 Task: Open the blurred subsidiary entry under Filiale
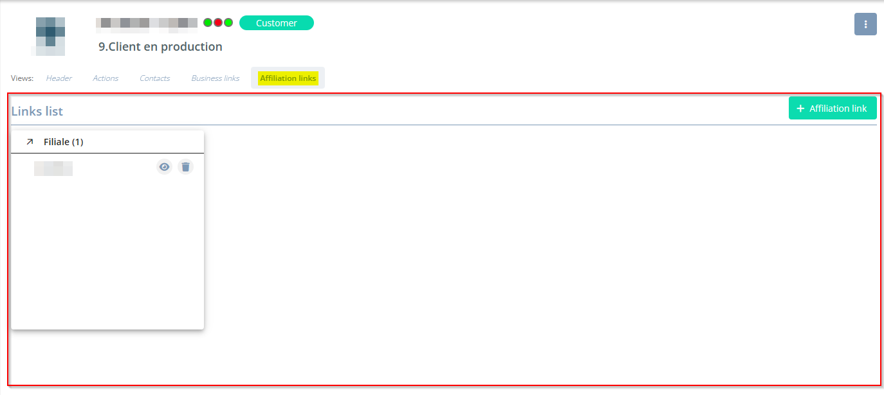53,168
